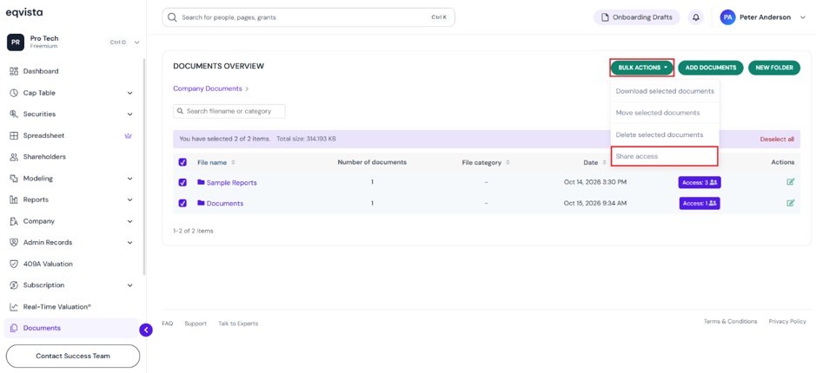The height and width of the screenshot is (373, 816).
Task: Choose Move selected documents
Action: (x=665, y=113)
